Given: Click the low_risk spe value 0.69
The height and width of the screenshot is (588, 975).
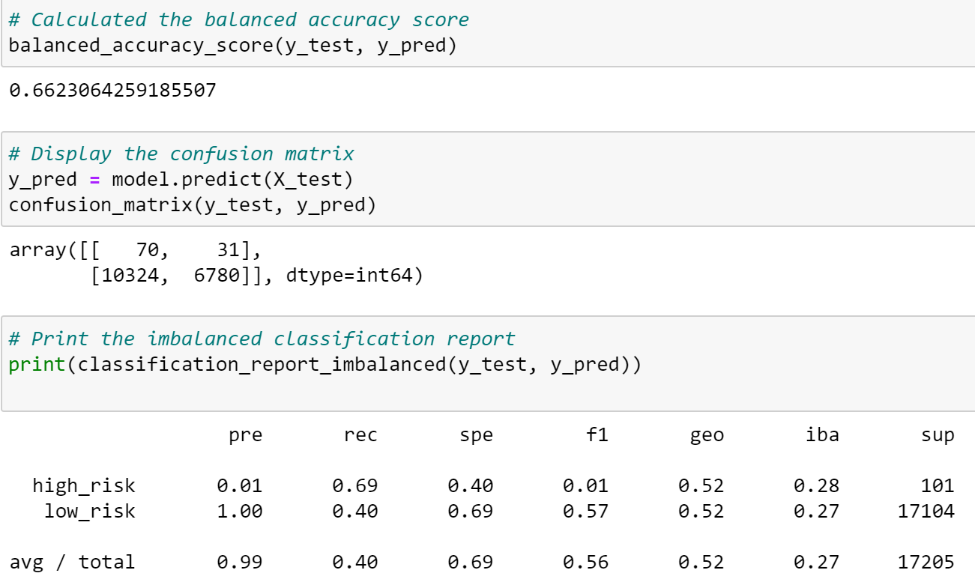Looking at the screenshot, I should coord(471,512).
